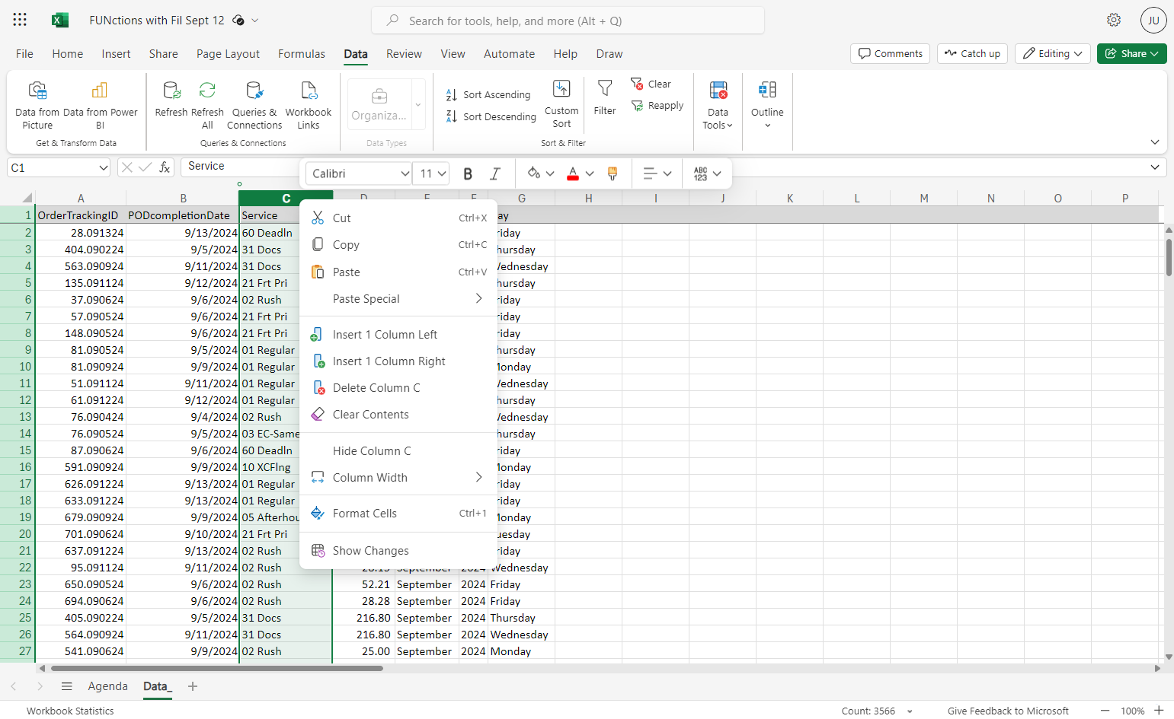Sort Ascending in the ribbon
Image resolution: width=1174 pixels, height=719 pixels.
point(488,95)
